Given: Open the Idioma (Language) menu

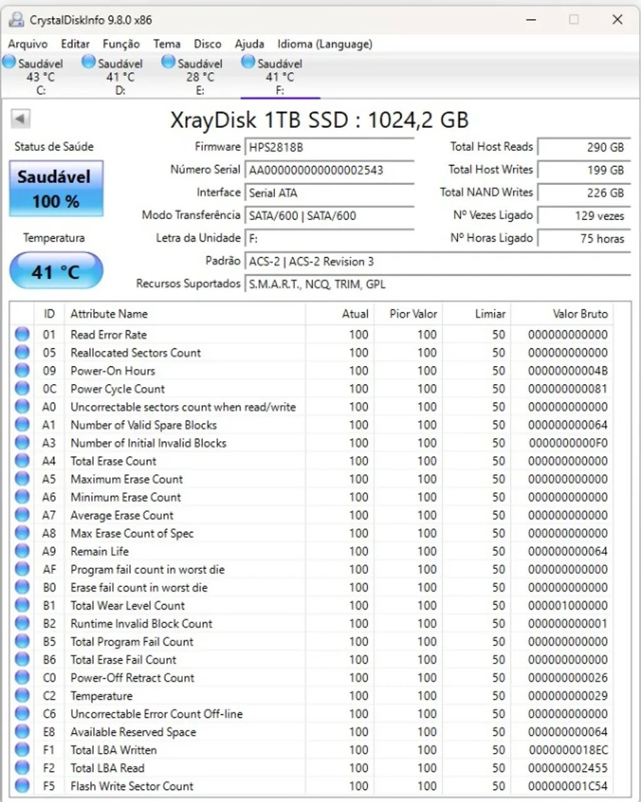Looking at the screenshot, I should click(325, 44).
